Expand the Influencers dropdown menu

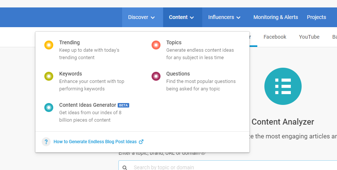point(224,17)
